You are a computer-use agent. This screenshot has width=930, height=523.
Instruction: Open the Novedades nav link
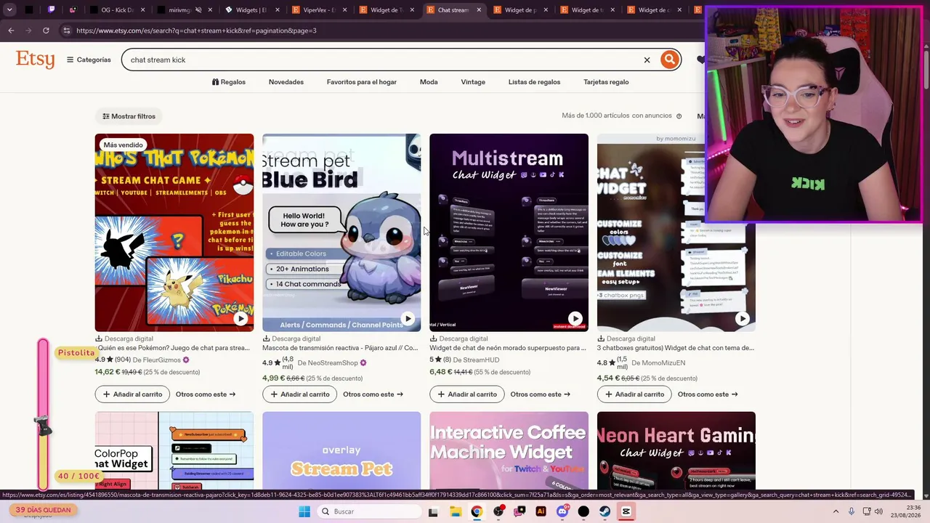click(286, 82)
